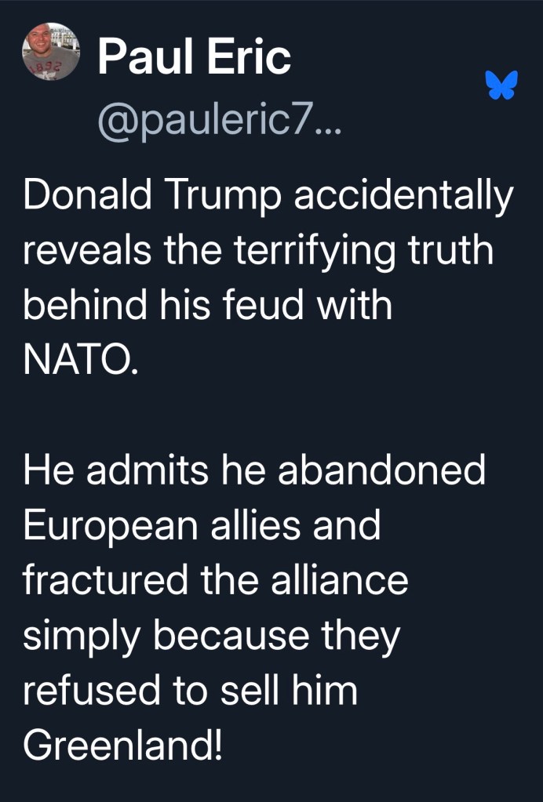The width and height of the screenshot is (543, 802).
Task: Click the display name Paul Eric
Action: [195, 56]
